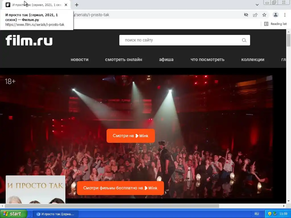
Task: Click the search magnifier icon
Action: tap(244, 40)
